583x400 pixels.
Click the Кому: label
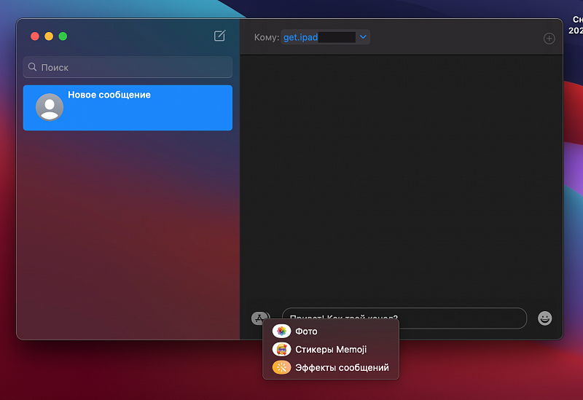point(266,37)
